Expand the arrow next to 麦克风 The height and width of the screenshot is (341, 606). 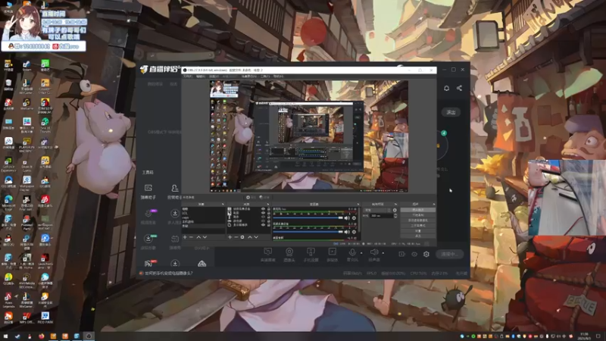(361, 253)
